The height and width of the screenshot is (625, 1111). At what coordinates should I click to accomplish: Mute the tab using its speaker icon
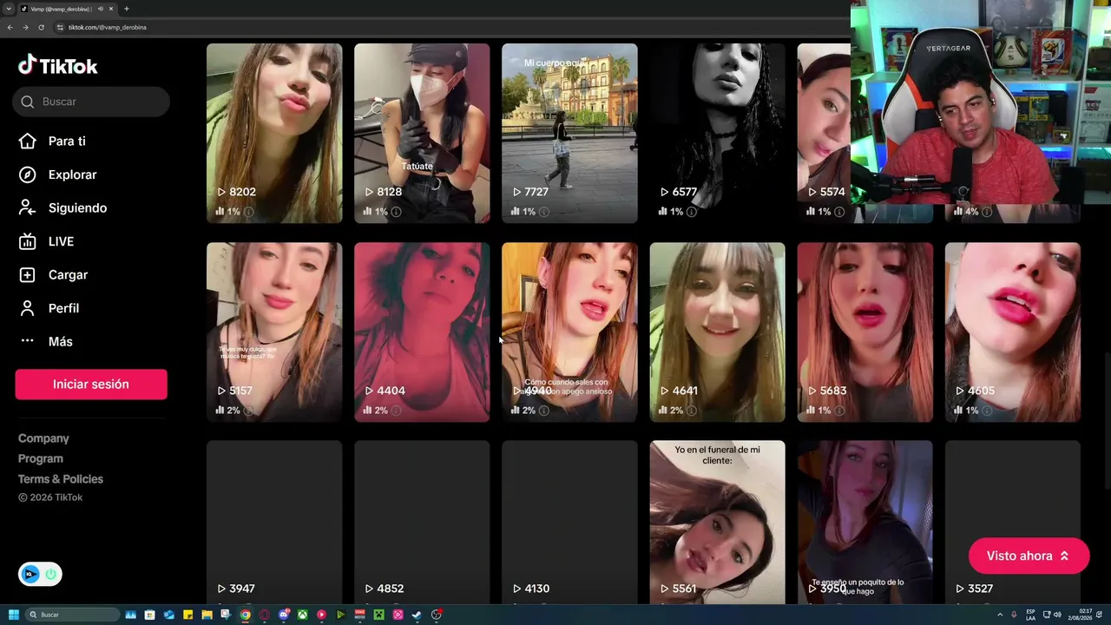coord(100,9)
